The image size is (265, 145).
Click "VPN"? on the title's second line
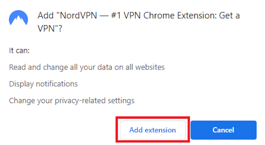tap(50, 28)
